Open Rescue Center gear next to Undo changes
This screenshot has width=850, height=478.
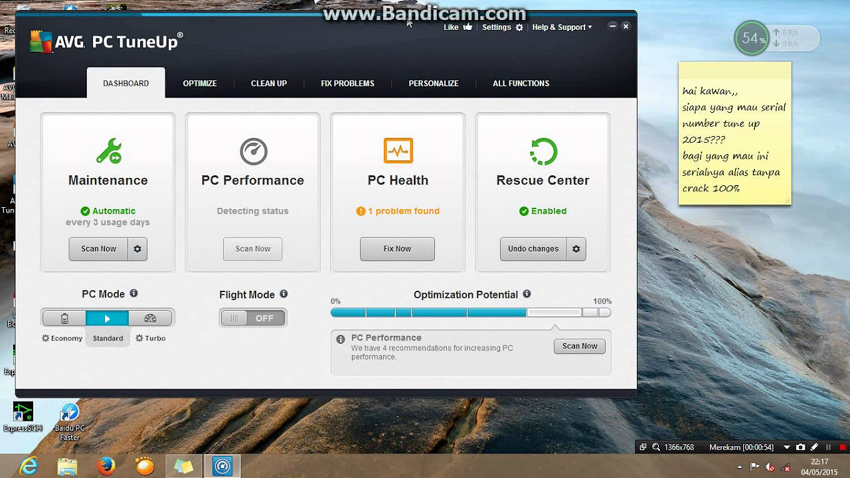[x=576, y=249]
